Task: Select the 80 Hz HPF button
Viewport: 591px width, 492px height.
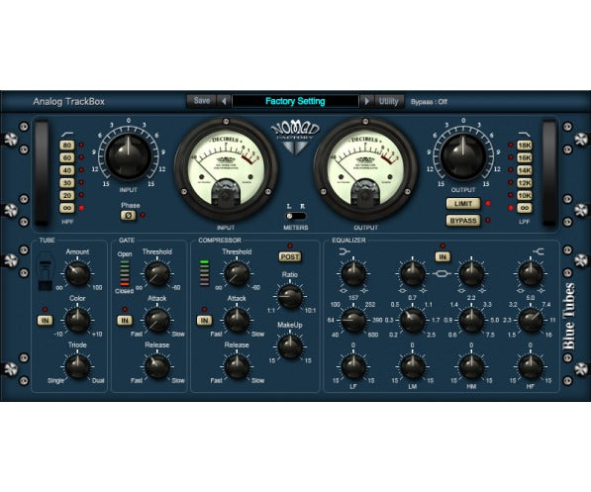Action: [67, 146]
